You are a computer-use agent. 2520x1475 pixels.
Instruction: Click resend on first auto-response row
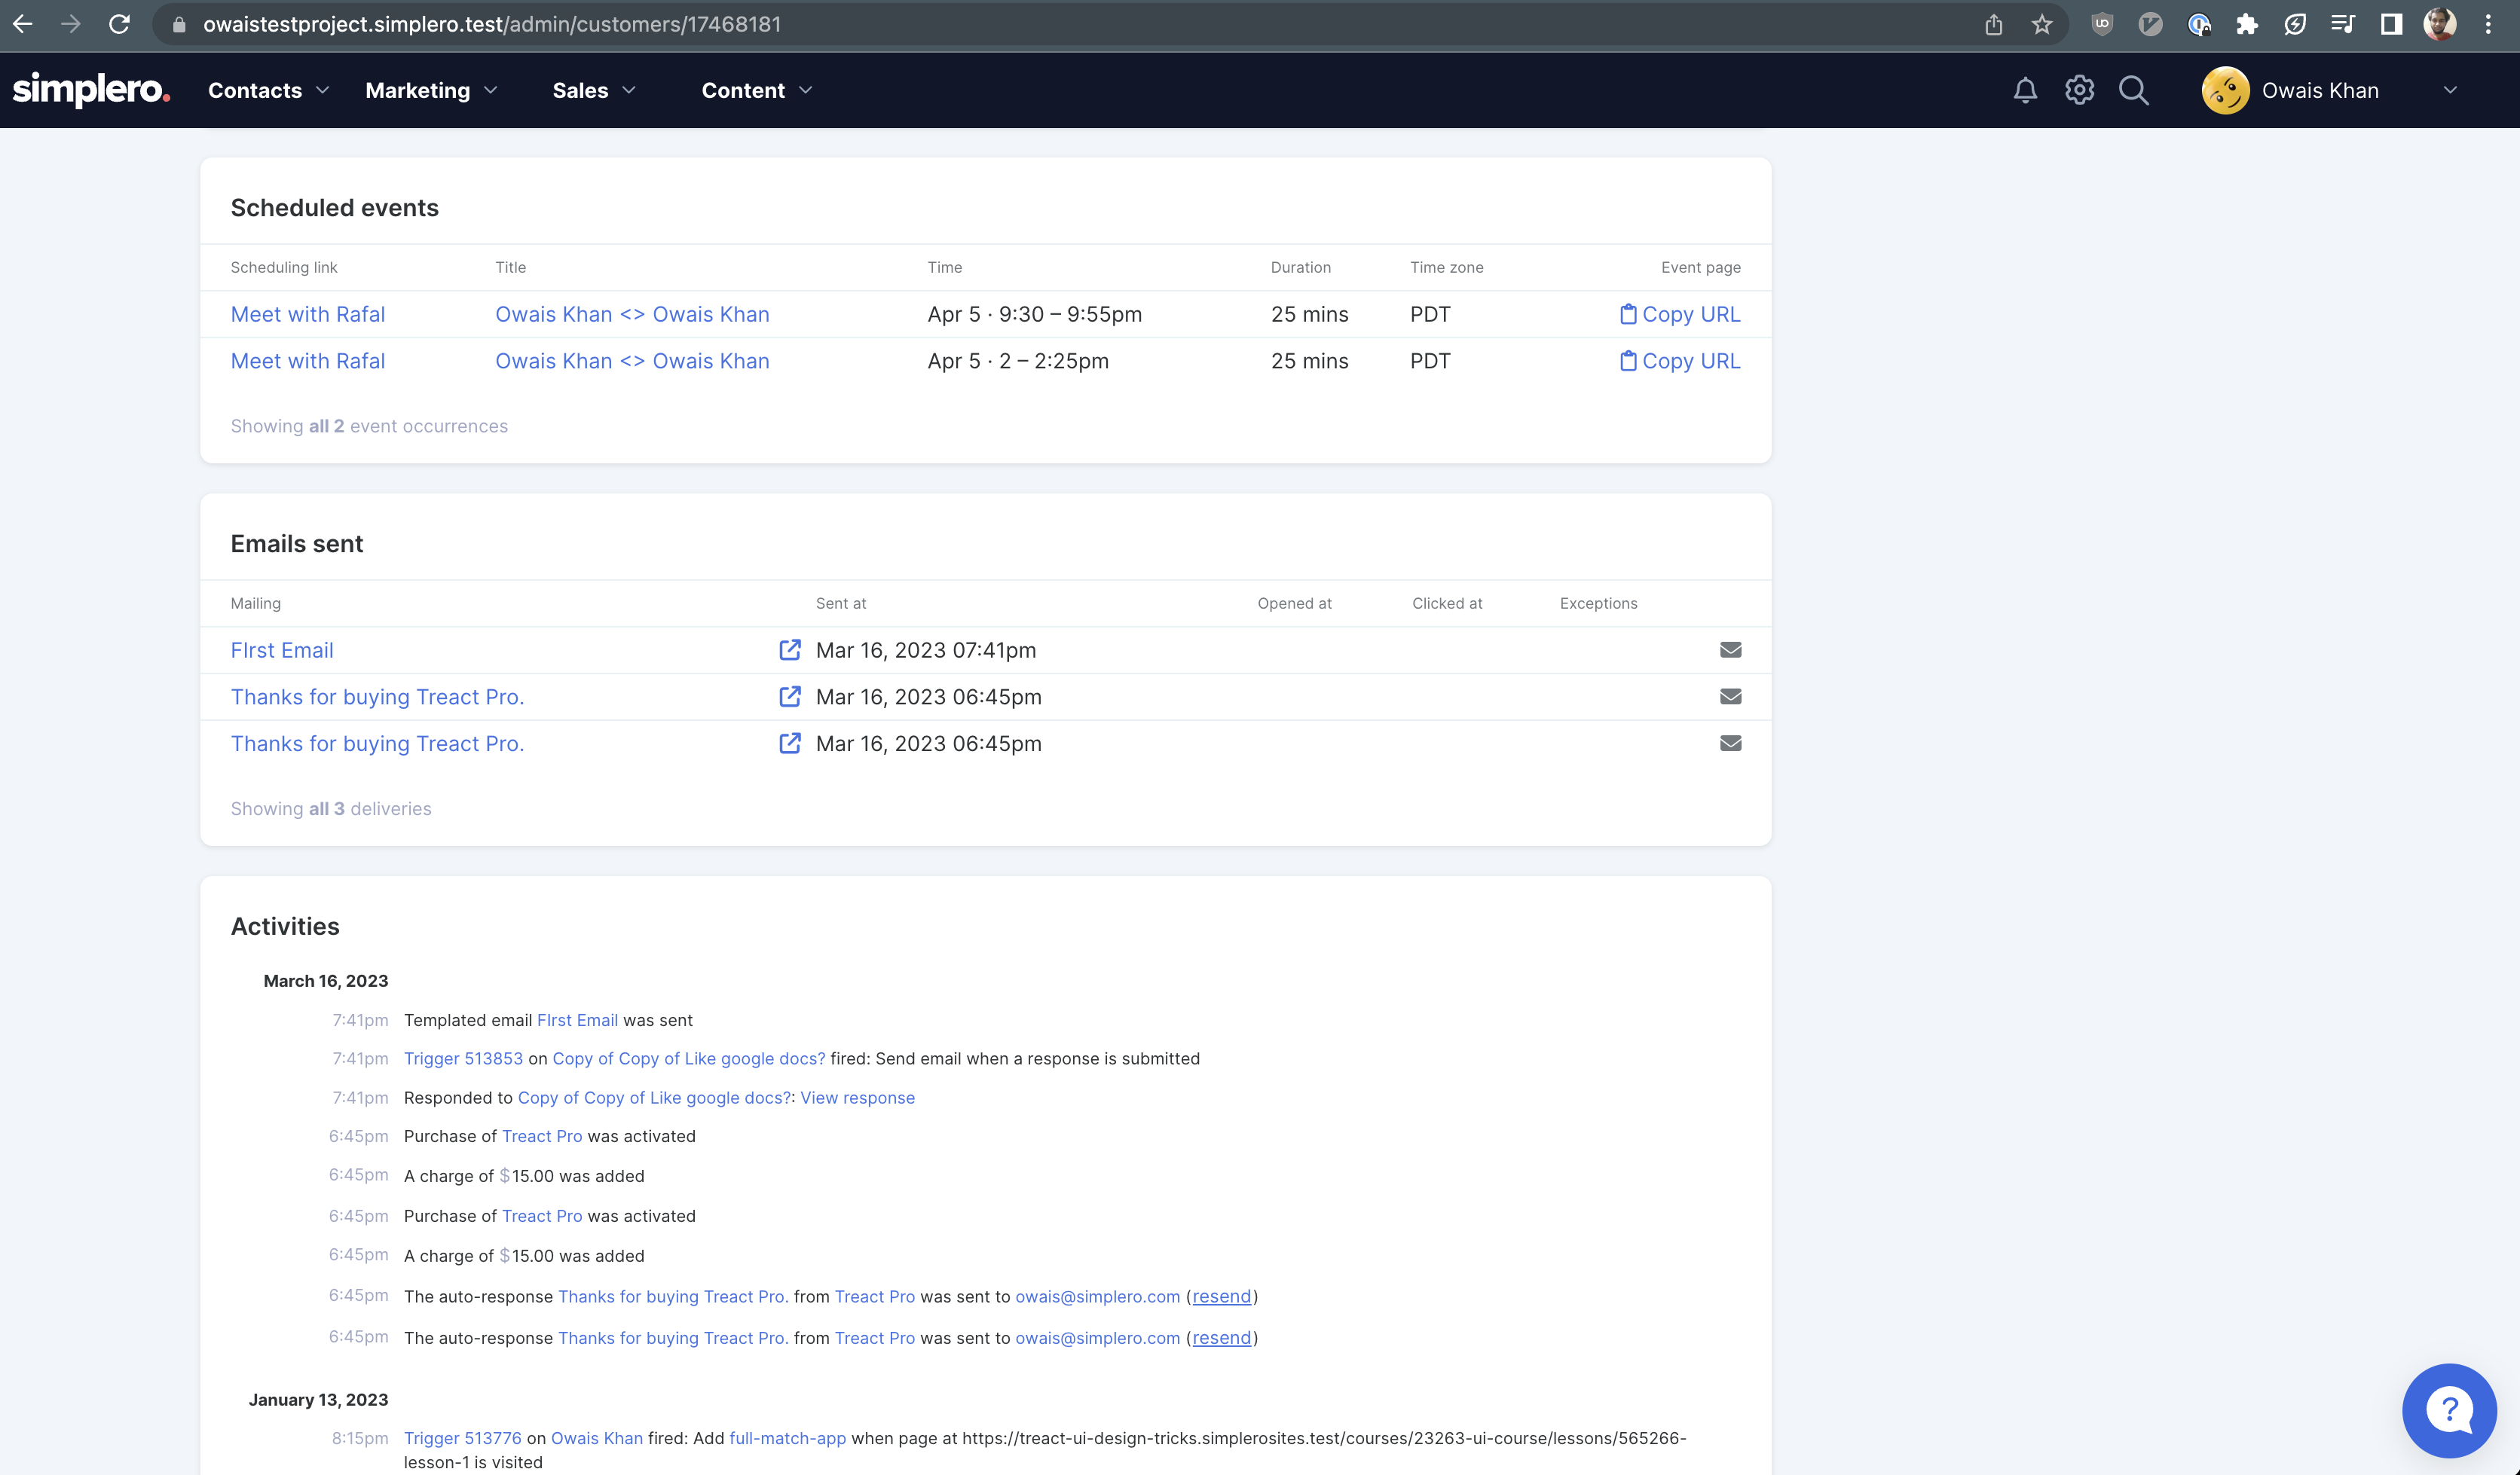1221,1296
